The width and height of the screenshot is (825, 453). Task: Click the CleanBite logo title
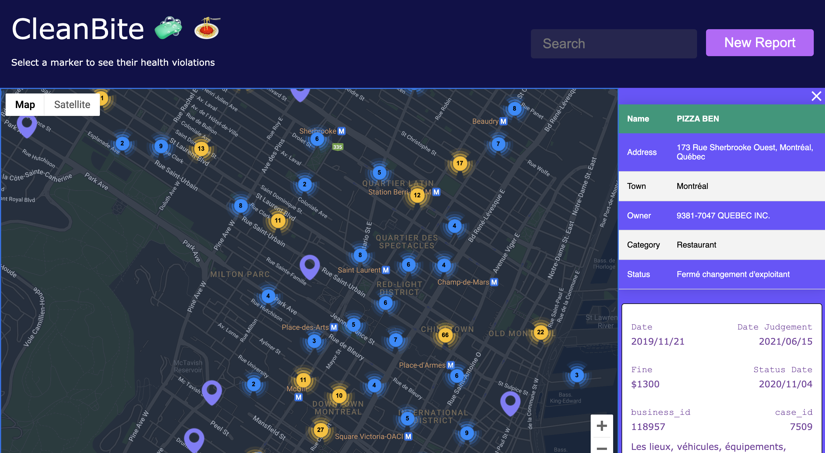coord(78,29)
